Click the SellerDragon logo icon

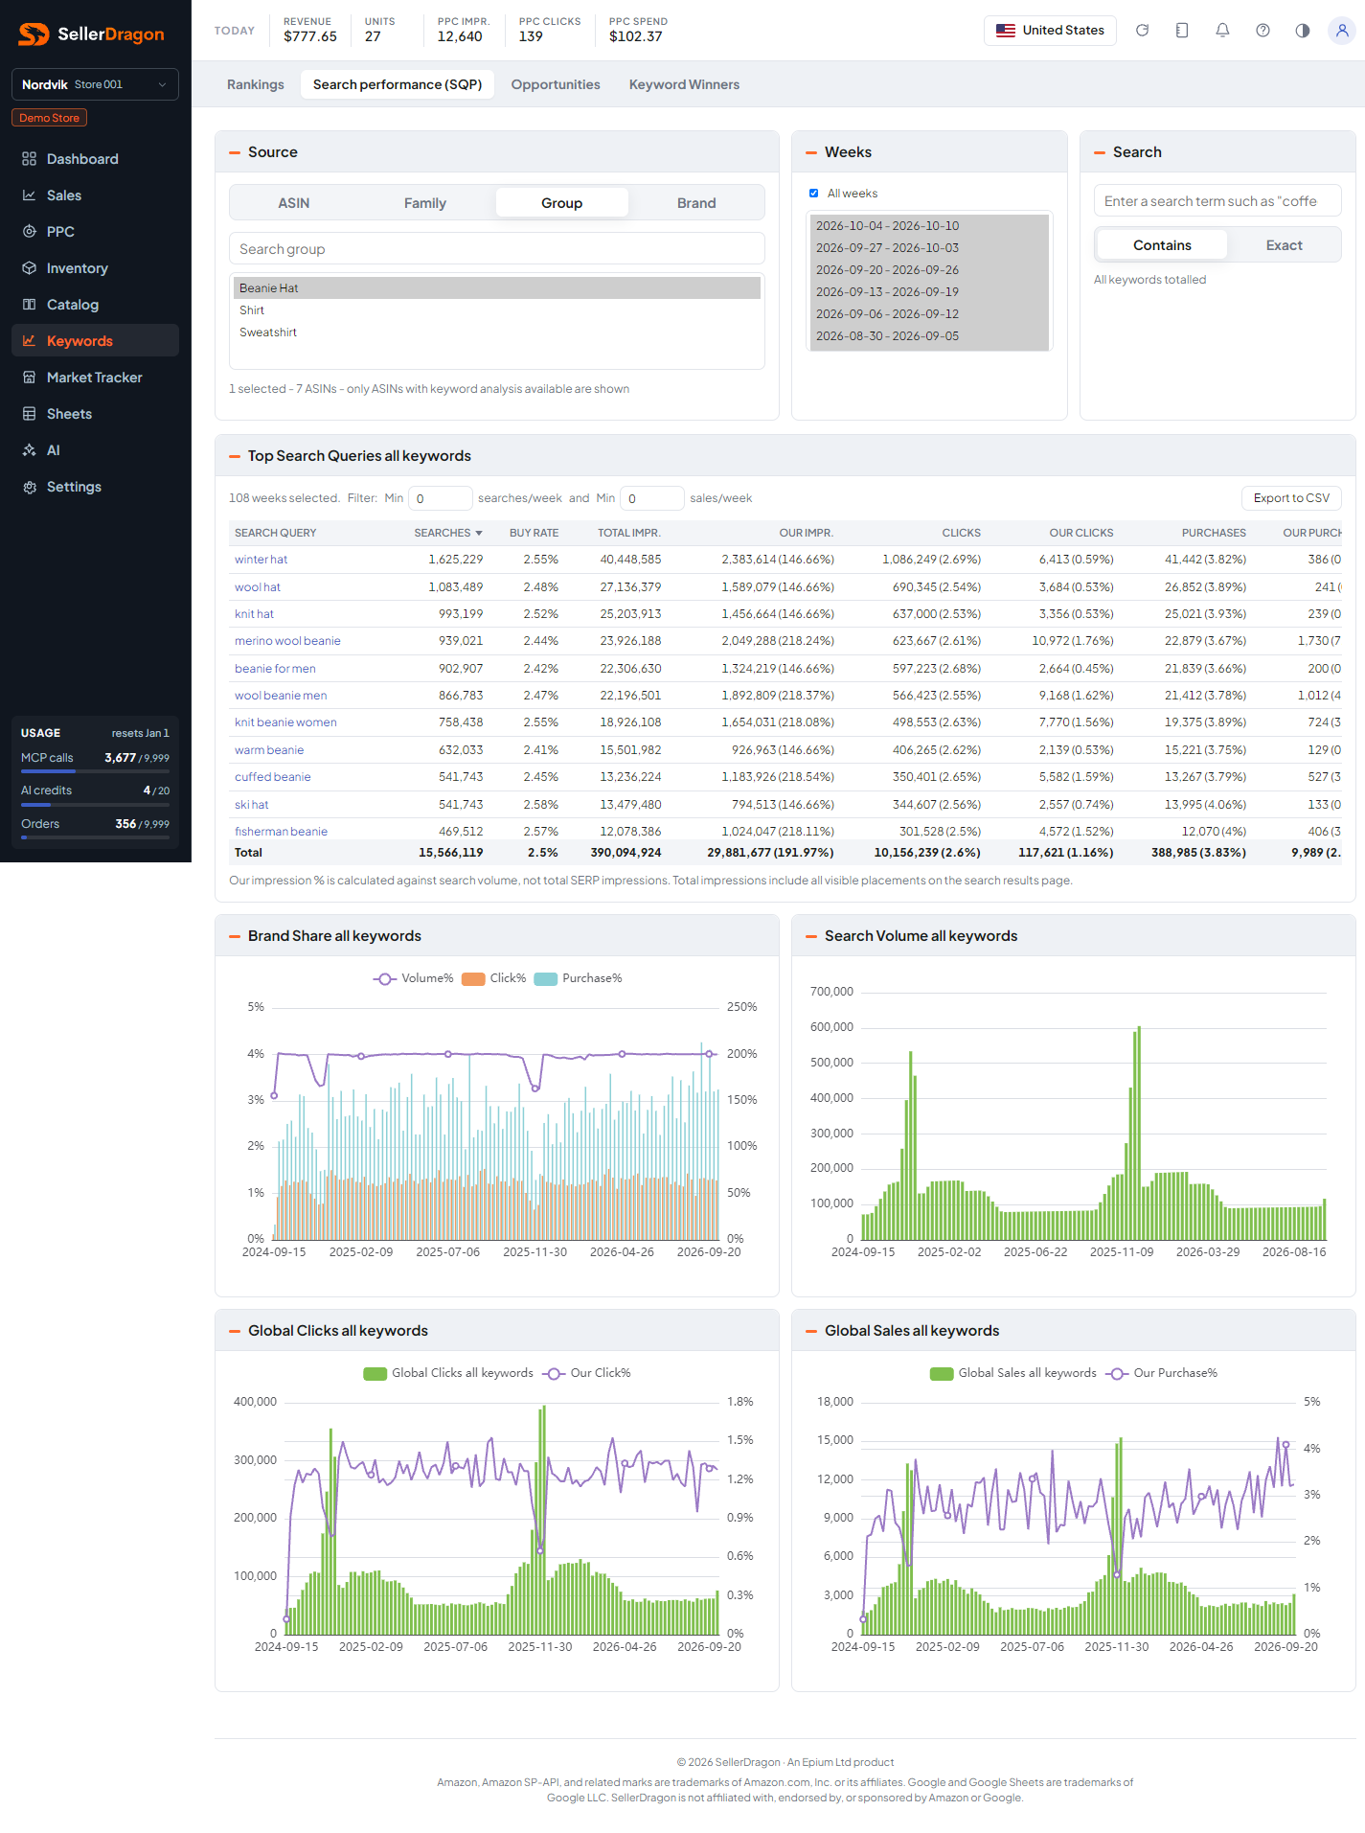pos(34,34)
